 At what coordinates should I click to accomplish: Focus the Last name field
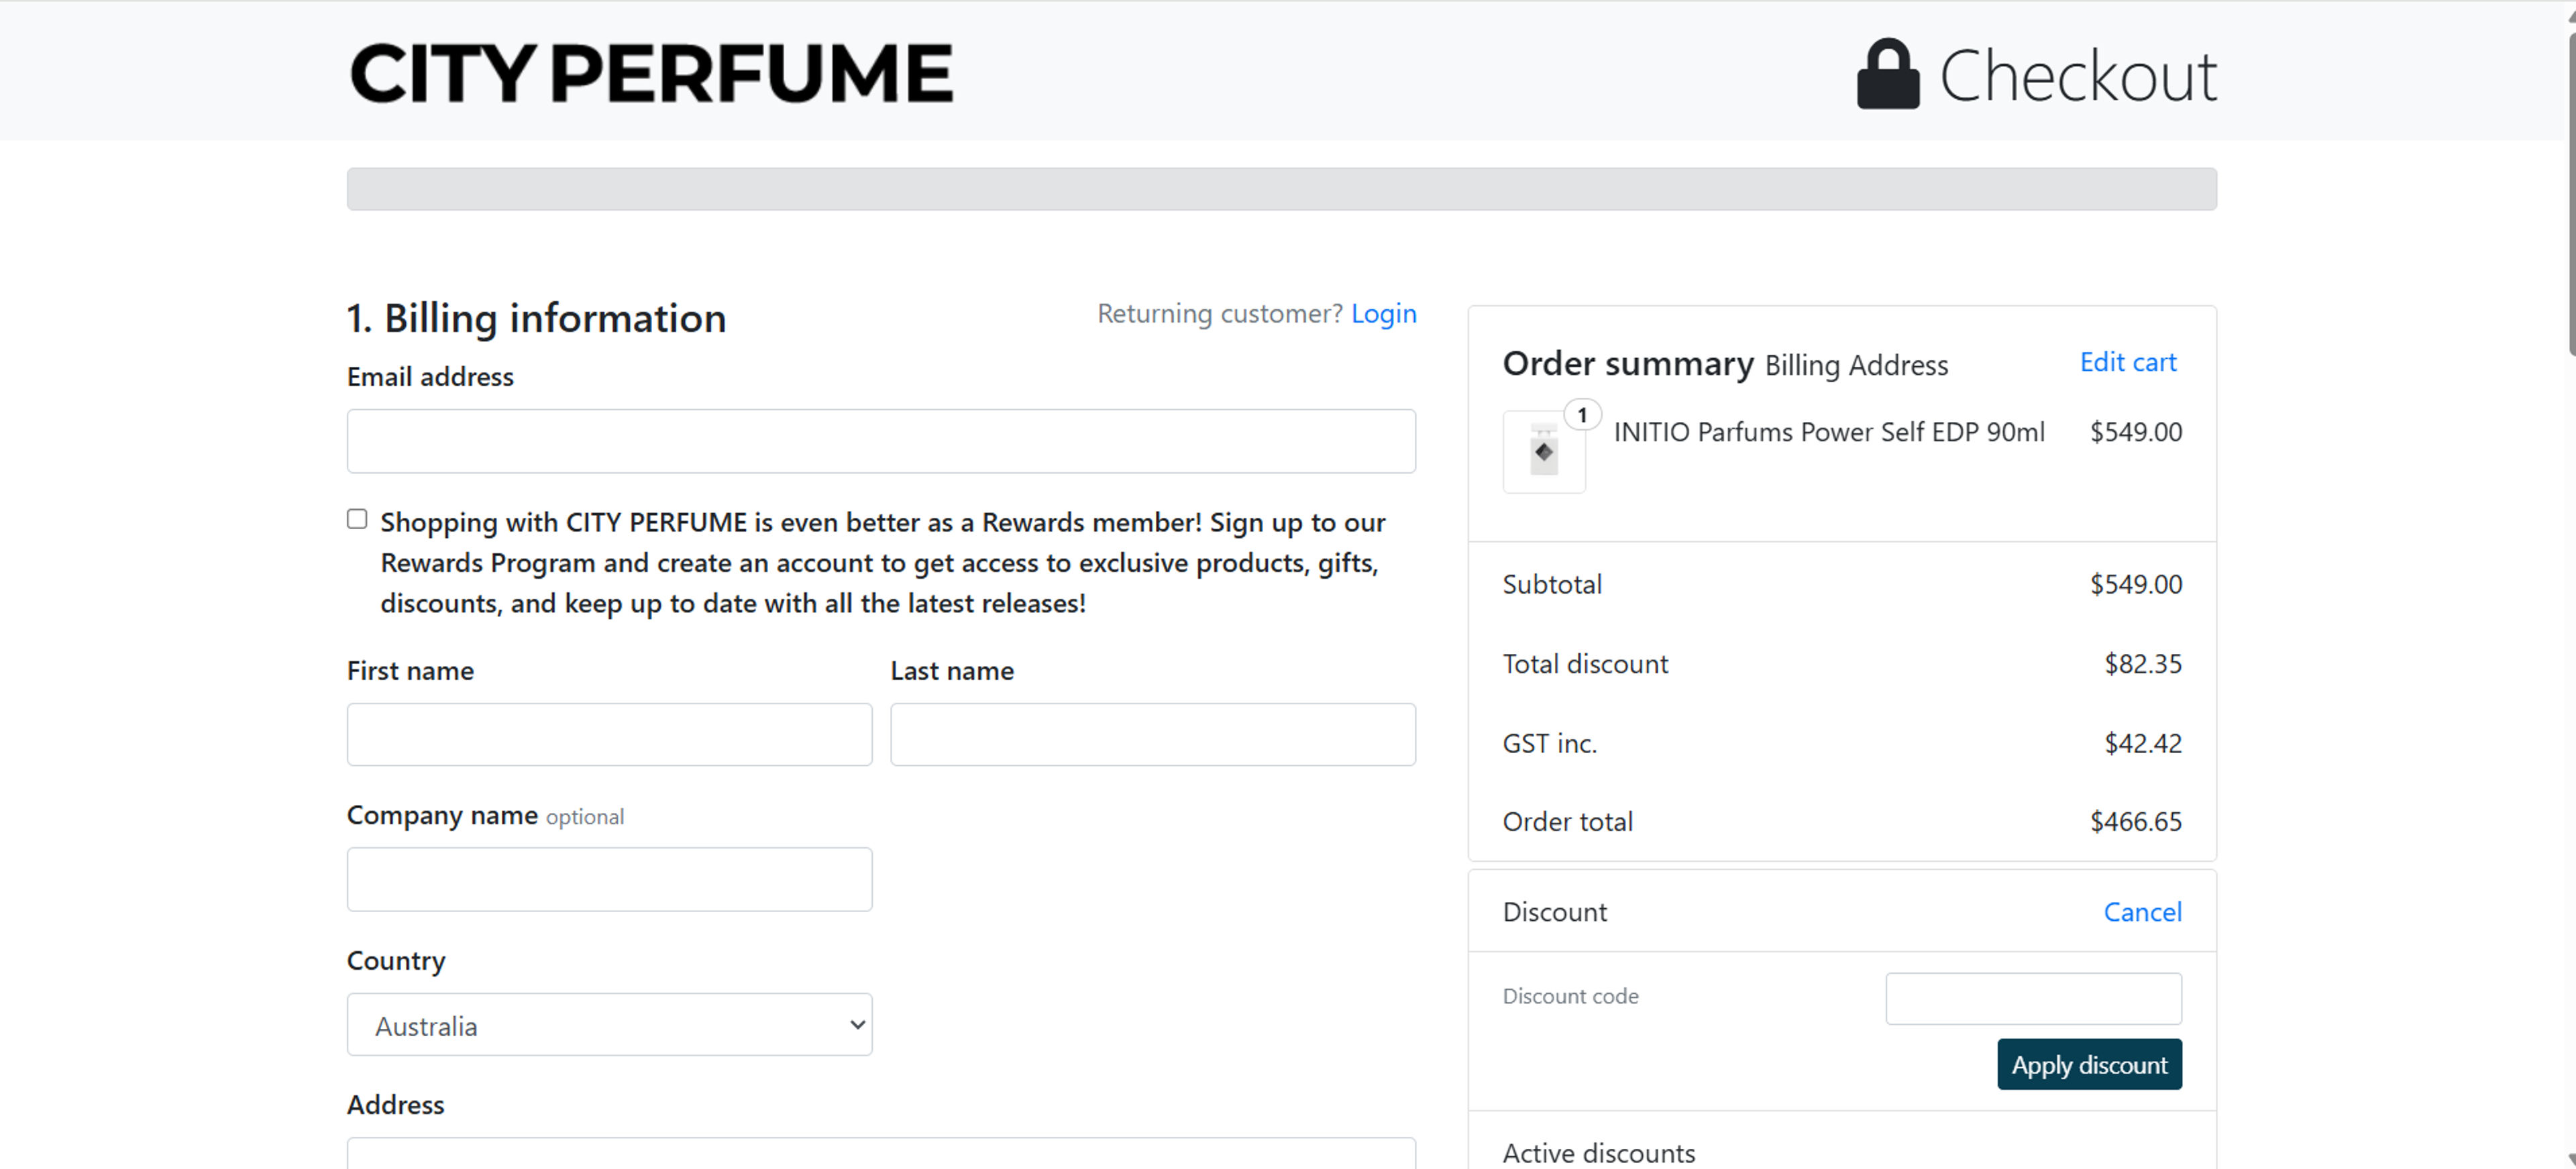pos(1152,735)
